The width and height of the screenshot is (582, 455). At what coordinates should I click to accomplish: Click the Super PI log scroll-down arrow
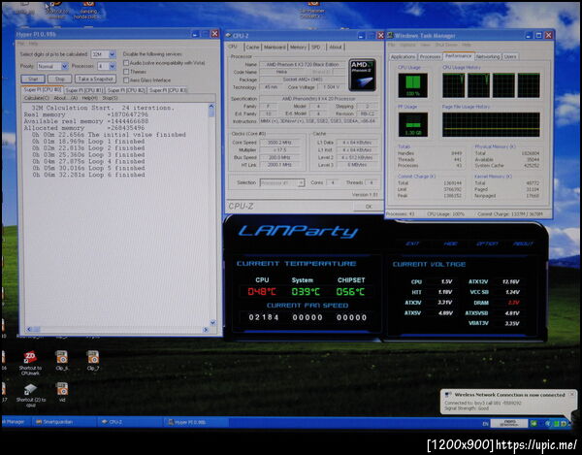pos(212,322)
